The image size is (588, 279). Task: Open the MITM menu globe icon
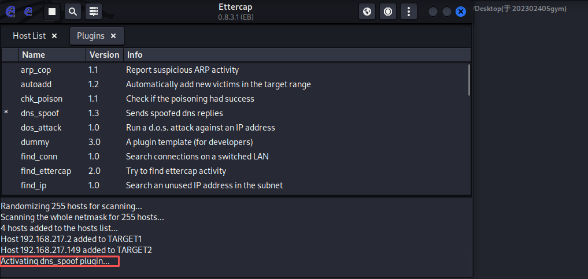coord(367,11)
